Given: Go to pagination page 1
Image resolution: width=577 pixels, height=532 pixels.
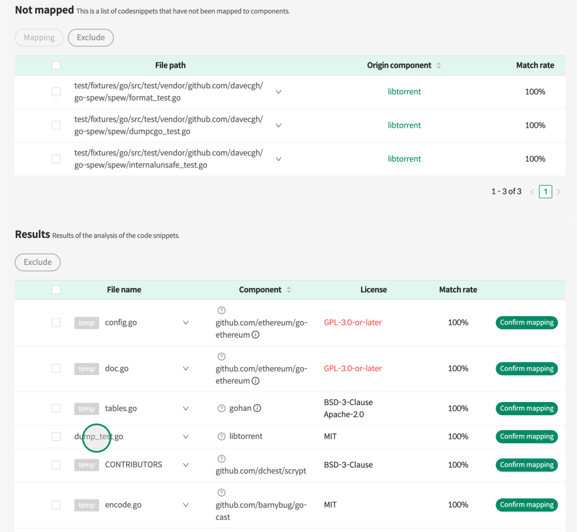Looking at the screenshot, I should tap(545, 192).
